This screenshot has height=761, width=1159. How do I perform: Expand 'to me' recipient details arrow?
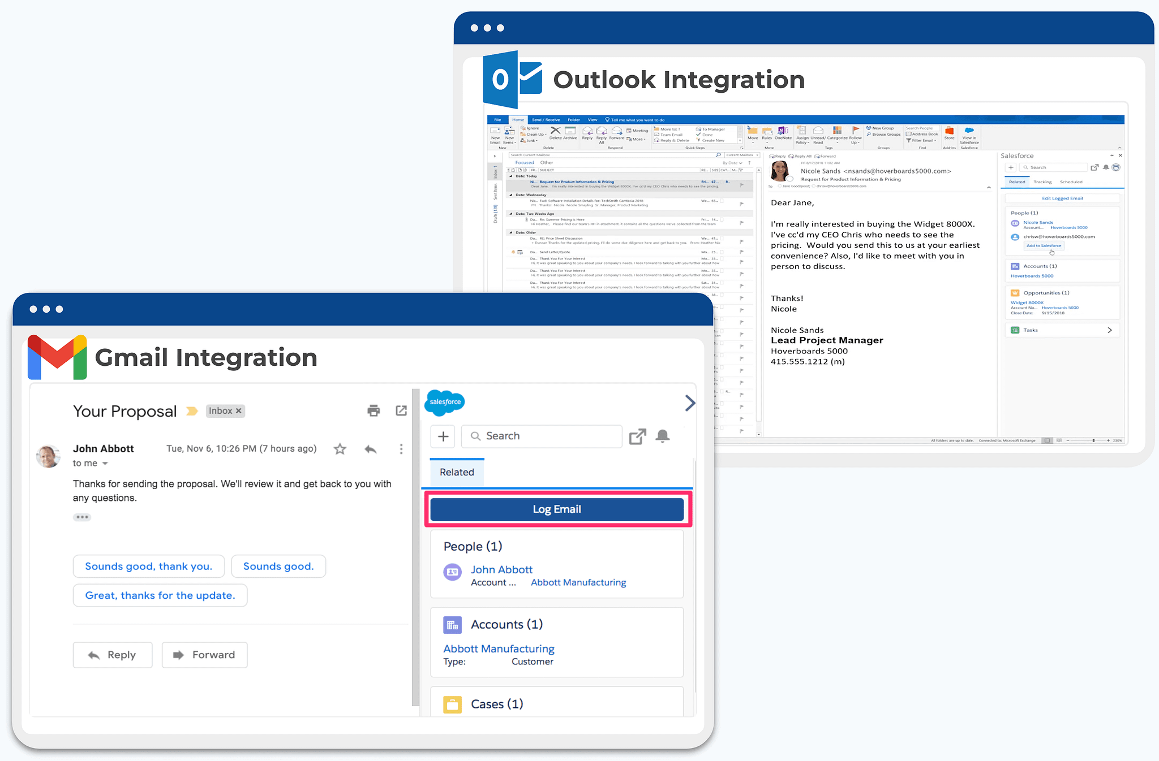pyautogui.click(x=105, y=464)
